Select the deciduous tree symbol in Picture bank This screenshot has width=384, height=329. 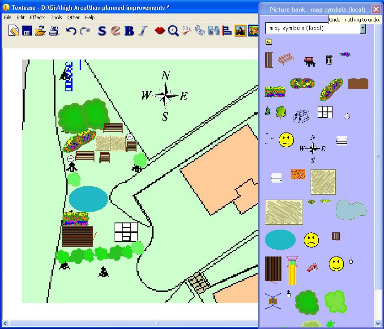point(281,112)
